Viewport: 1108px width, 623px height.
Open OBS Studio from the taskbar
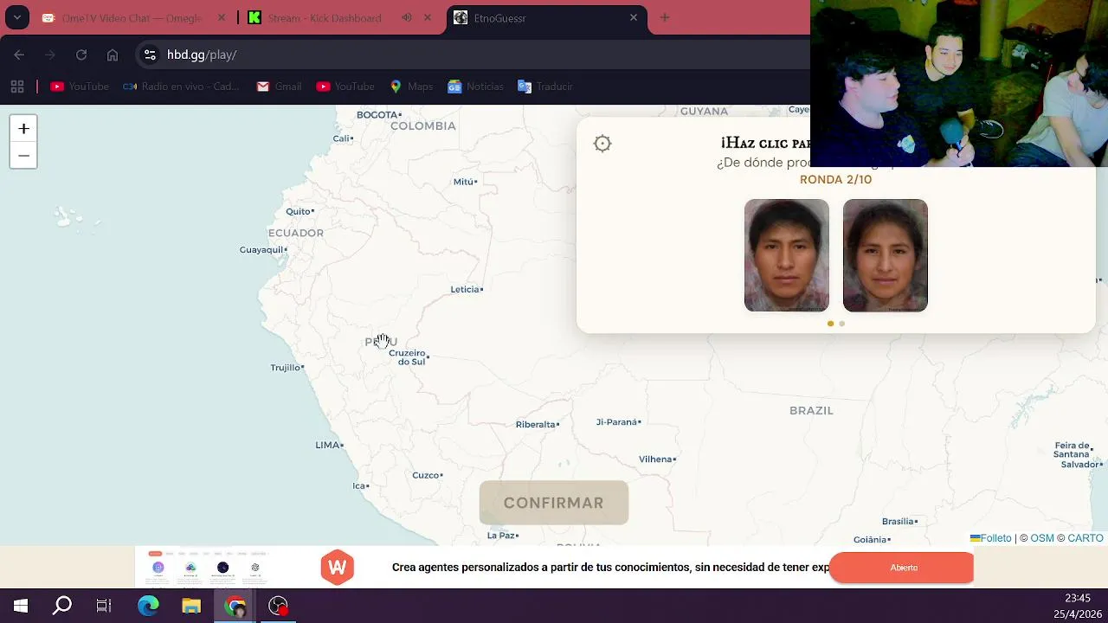278,606
